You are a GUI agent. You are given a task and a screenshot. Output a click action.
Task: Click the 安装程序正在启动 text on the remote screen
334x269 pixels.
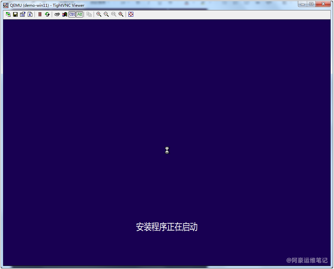pyautogui.click(x=167, y=227)
